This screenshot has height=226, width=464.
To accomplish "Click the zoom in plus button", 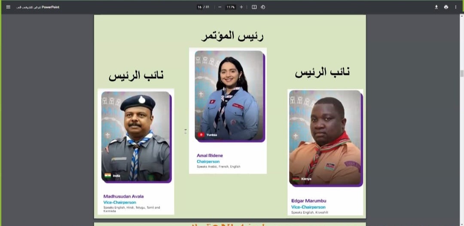I will (241, 7).
